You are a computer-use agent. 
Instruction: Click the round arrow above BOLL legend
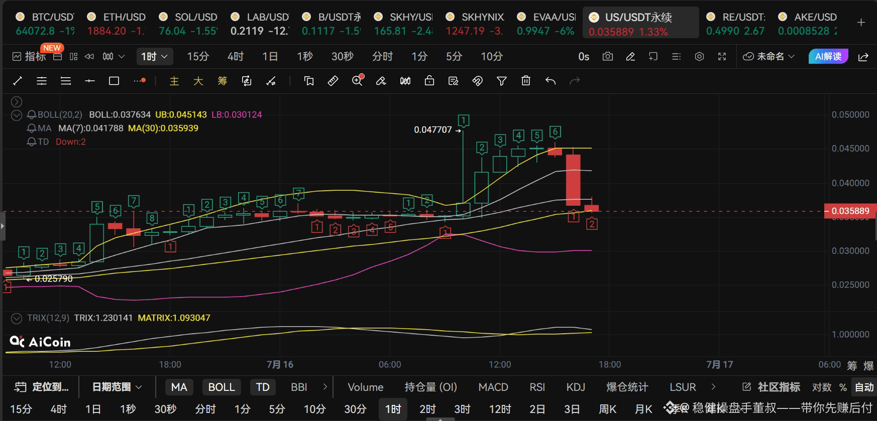(17, 102)
